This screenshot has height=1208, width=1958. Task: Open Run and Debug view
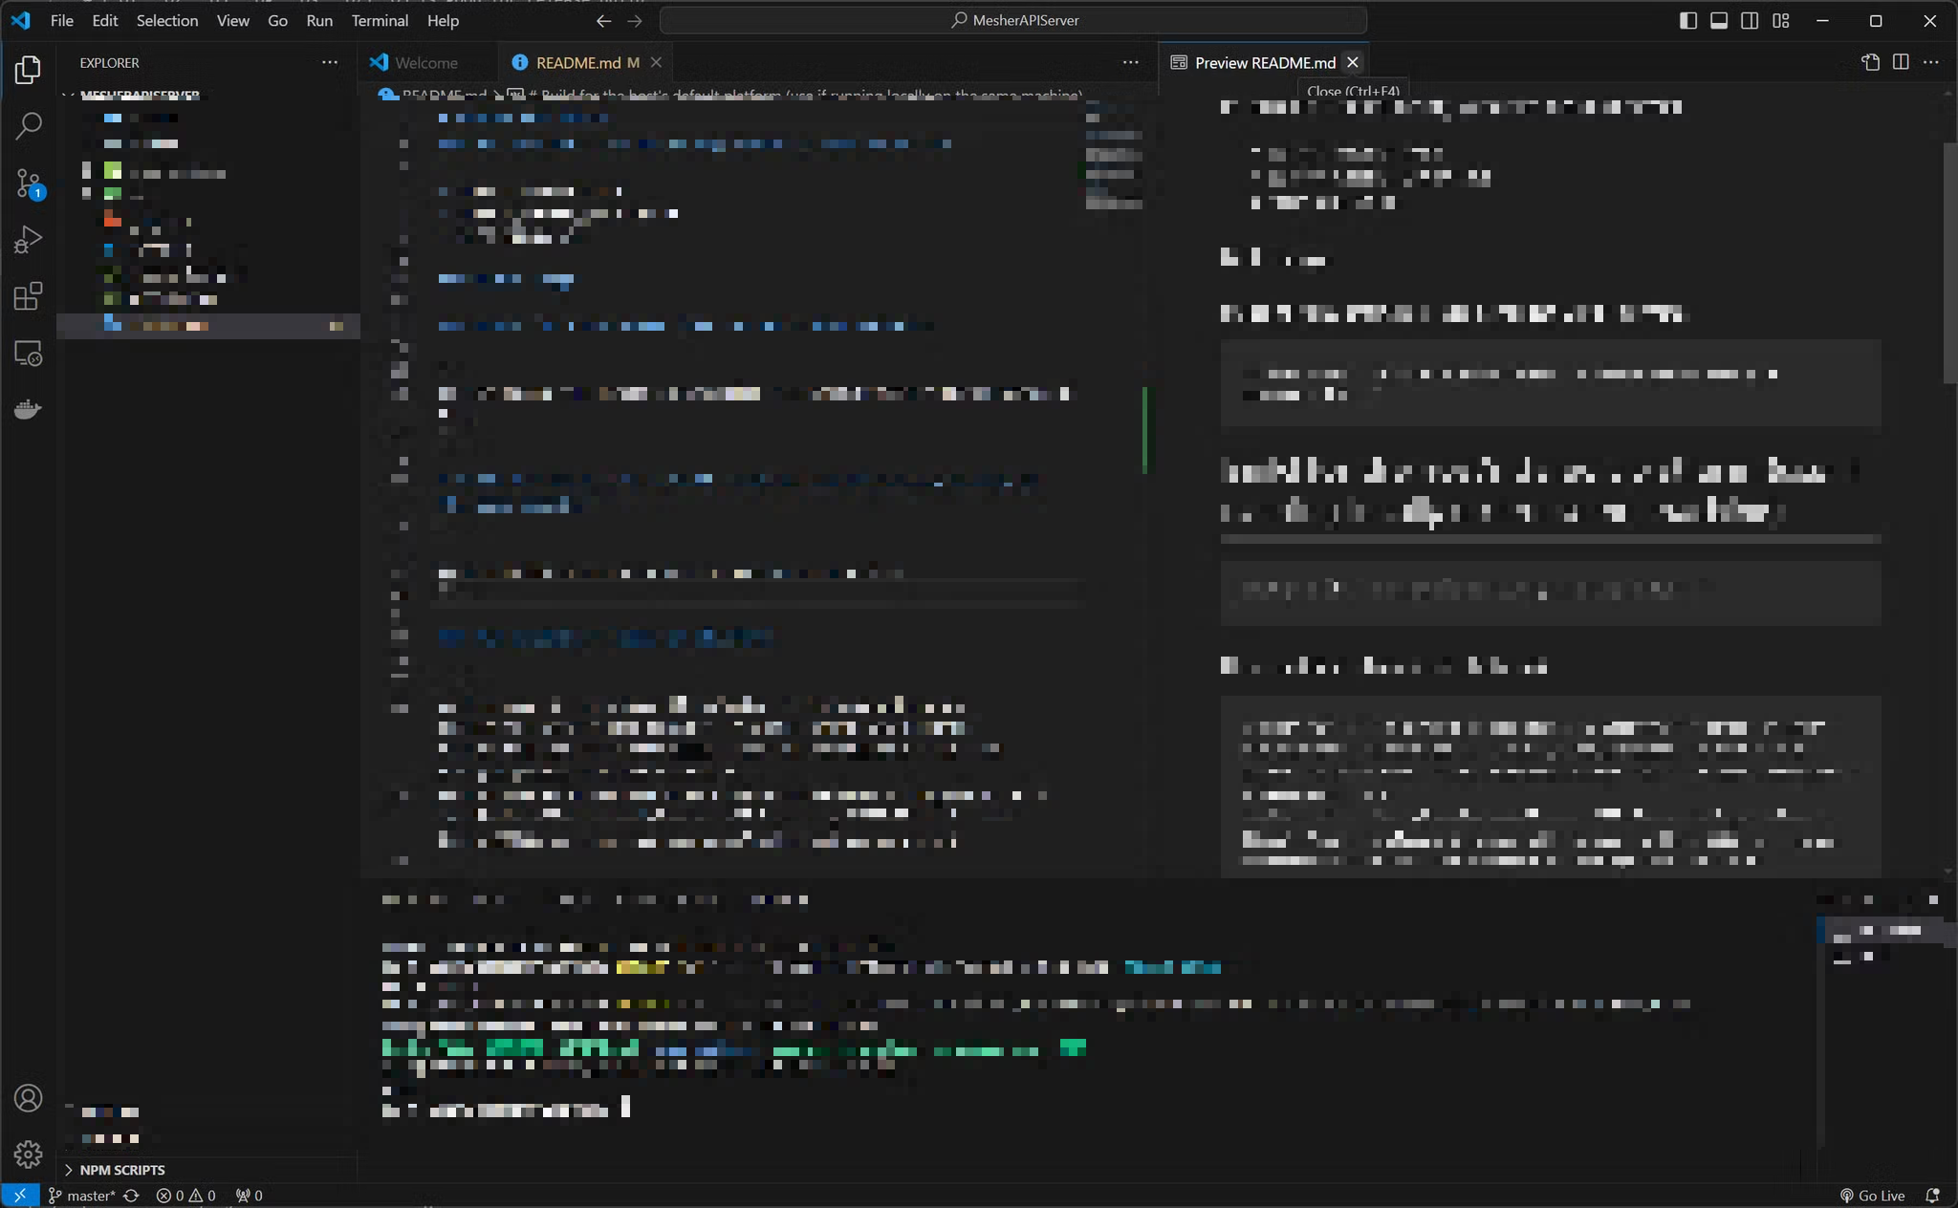click(x=29, y=239)
